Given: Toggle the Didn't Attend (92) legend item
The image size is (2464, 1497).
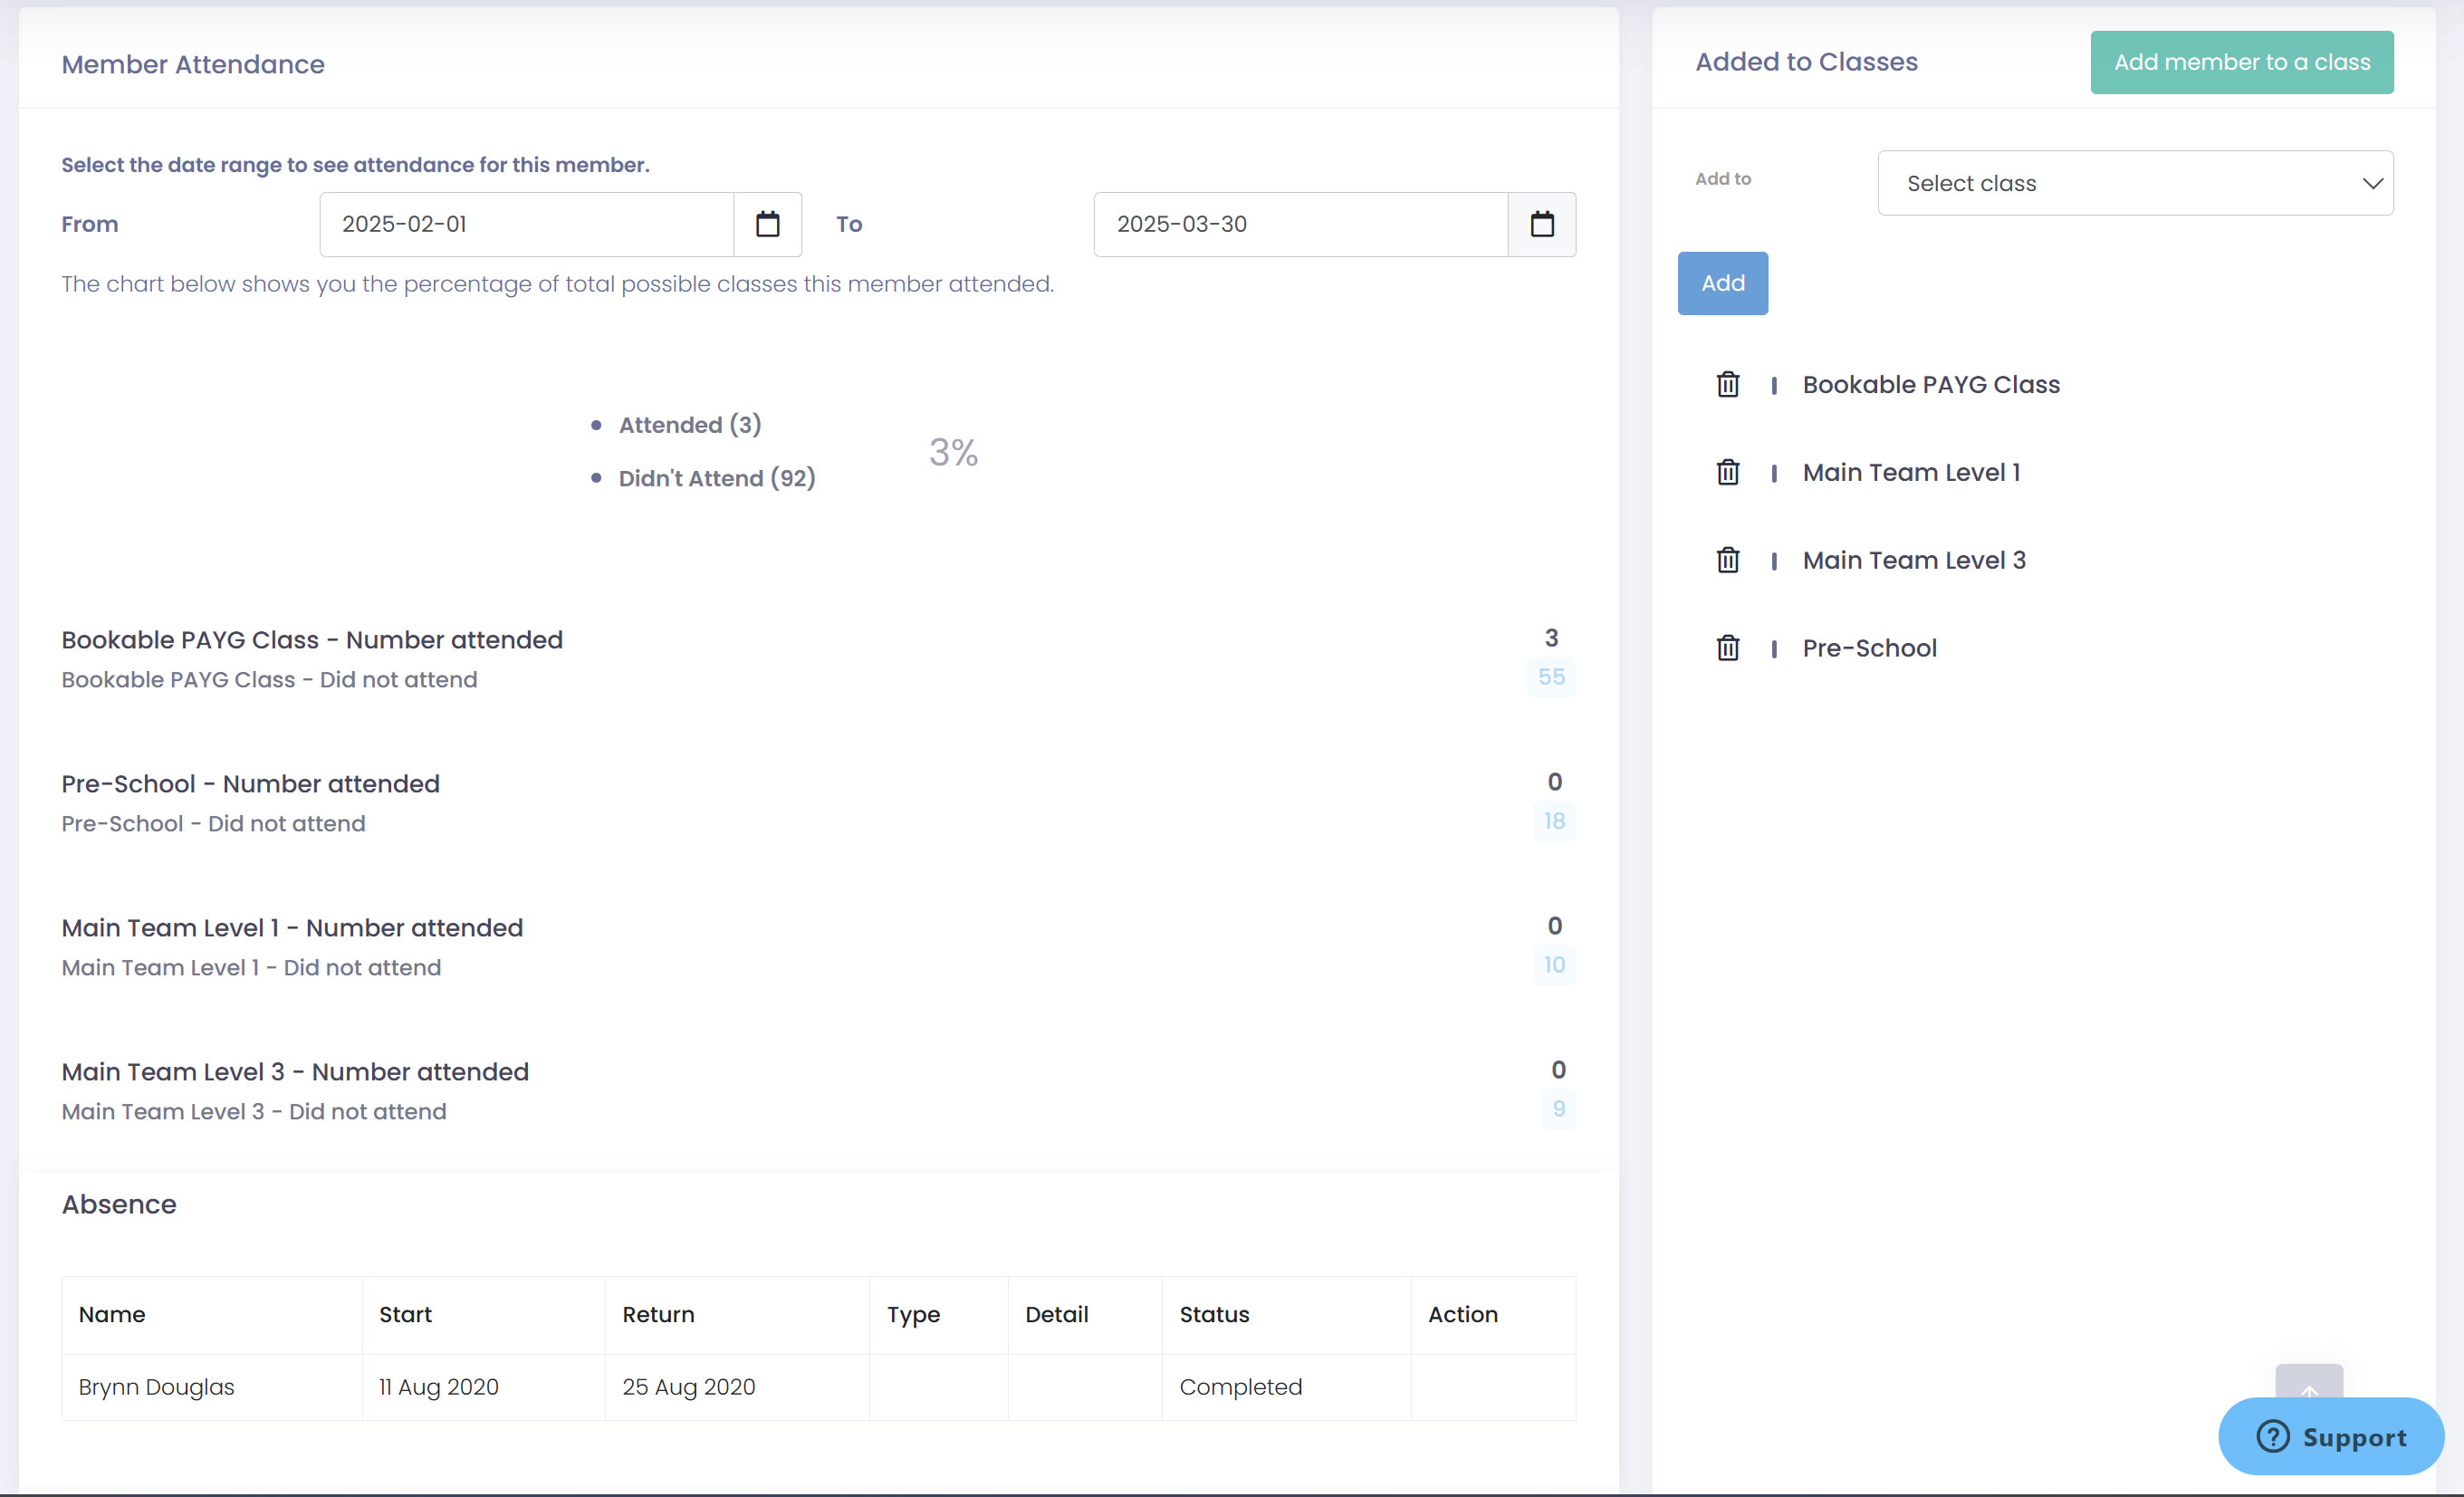Looking at the screenshot, I should tap(716, 478).
